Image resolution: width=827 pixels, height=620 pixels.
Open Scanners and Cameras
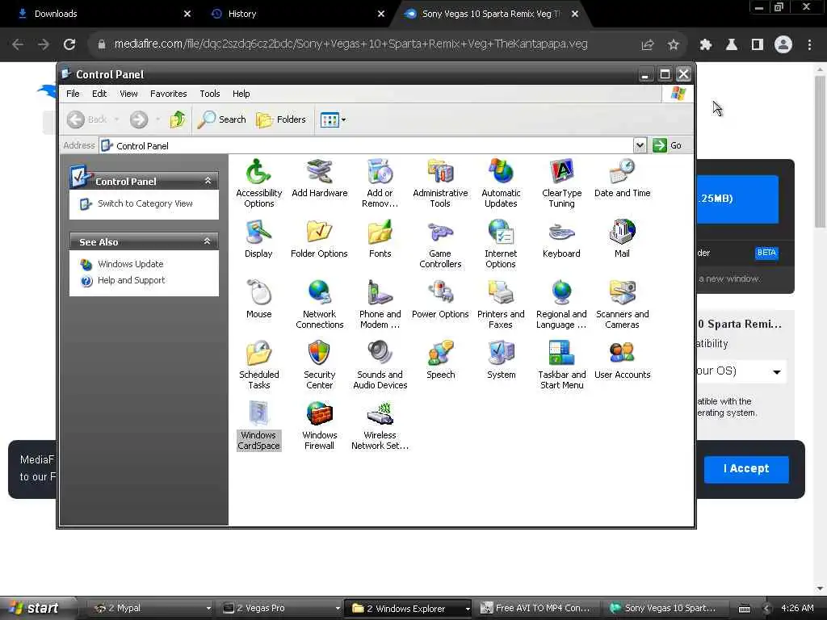[x=622, y=304]
